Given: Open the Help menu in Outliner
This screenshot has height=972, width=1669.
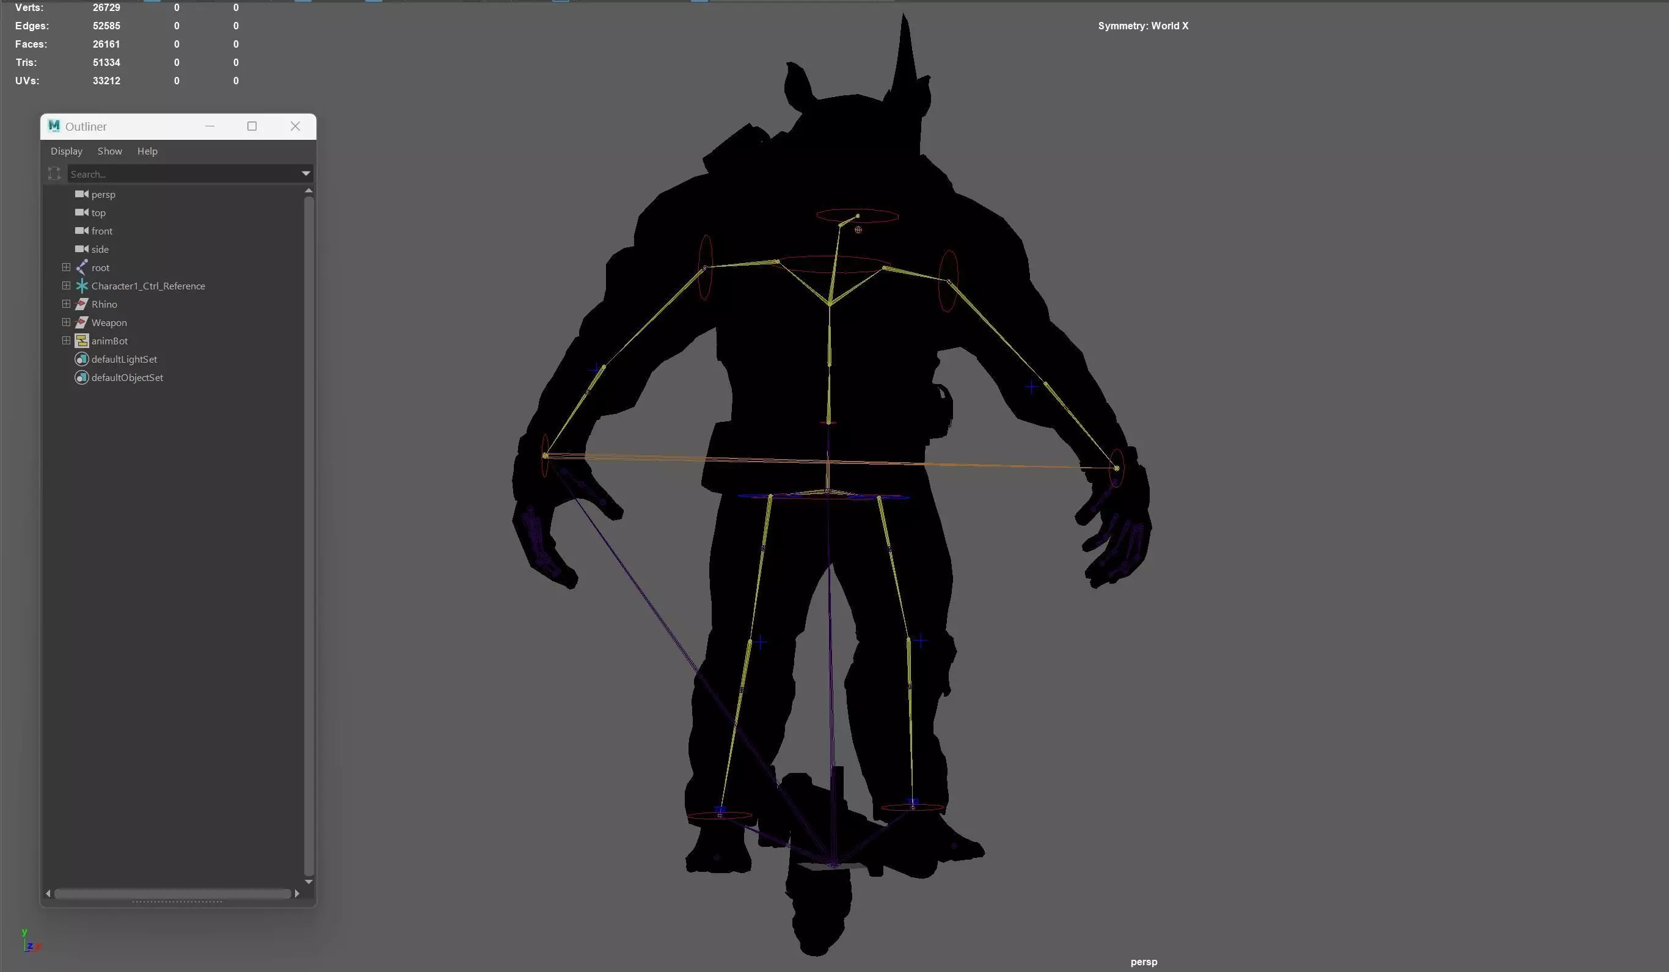Looking at the screenshot, I should coord(147,151).
